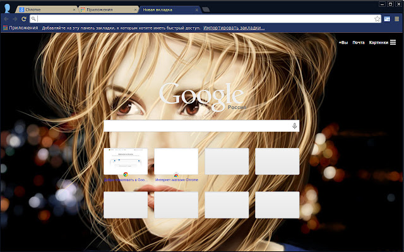Open the Chrome hamburger menu

tap(397, 19)
